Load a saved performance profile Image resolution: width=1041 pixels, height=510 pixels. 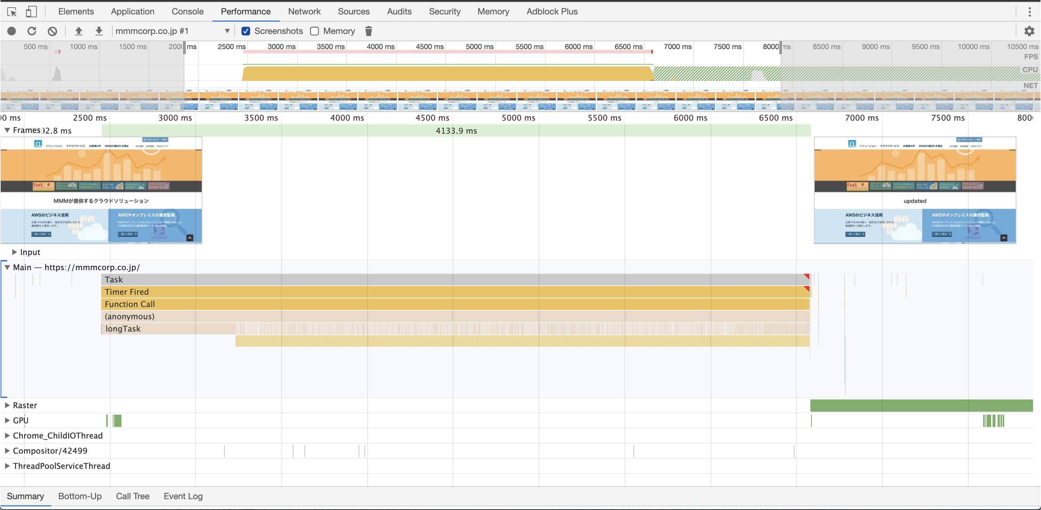(78, 31)
